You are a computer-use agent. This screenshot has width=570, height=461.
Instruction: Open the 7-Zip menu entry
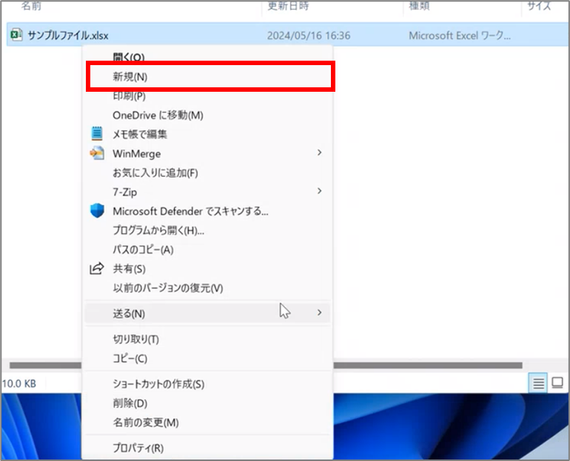pos(207,192)
